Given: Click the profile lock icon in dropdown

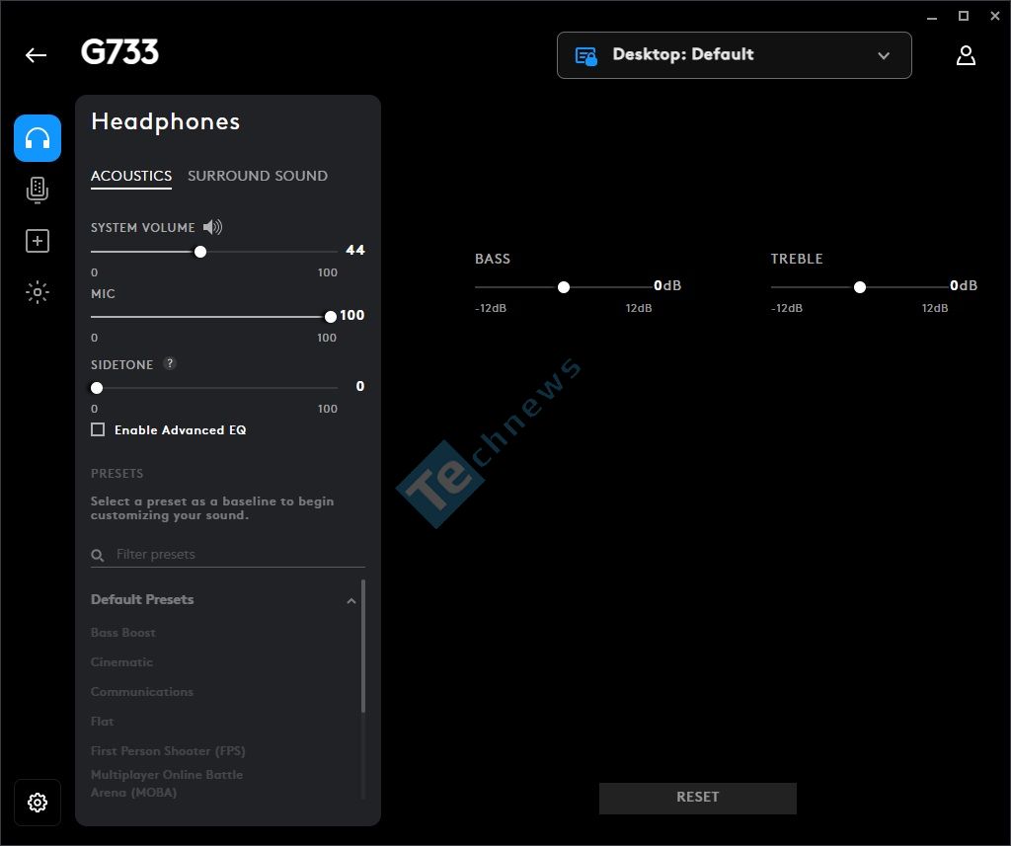Looking at the screenshot, I should (x=585, y=56).
